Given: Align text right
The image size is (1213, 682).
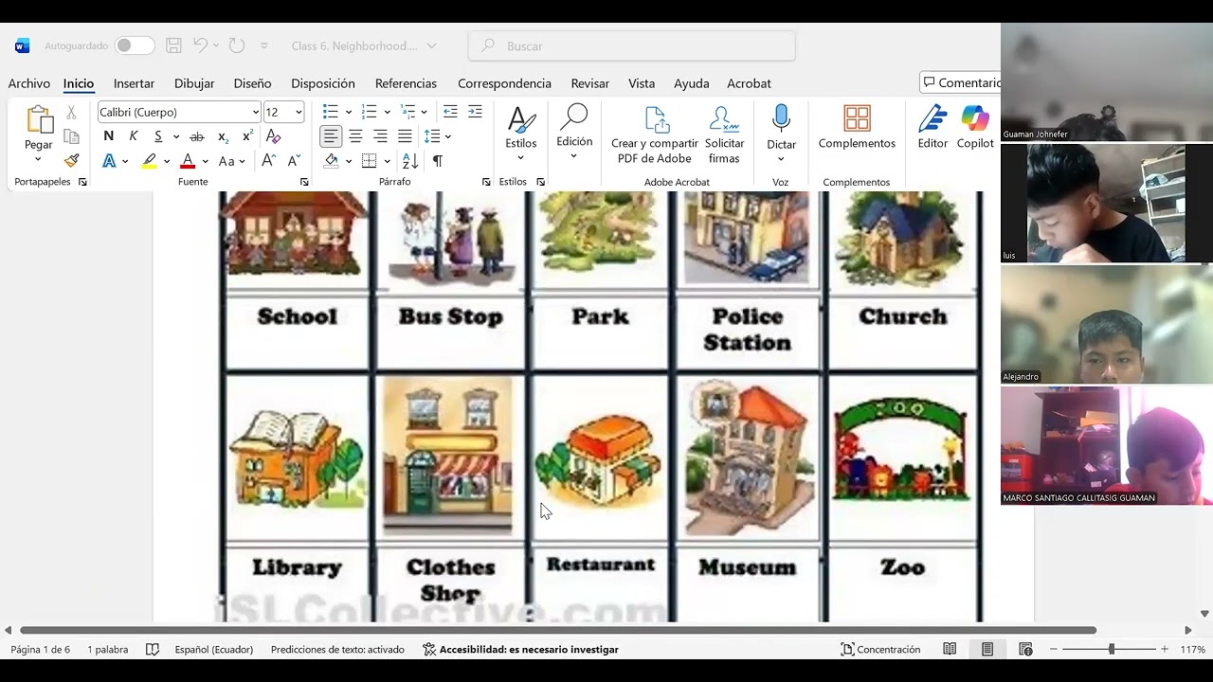Looking at the screenshot, I should [x=380, y=136].
